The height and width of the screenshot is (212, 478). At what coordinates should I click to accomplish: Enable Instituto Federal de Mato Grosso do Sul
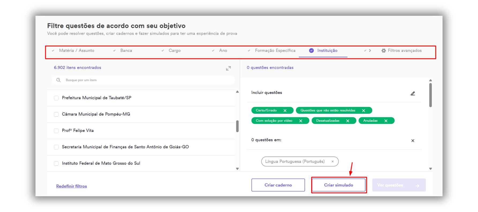pos(56,163)
